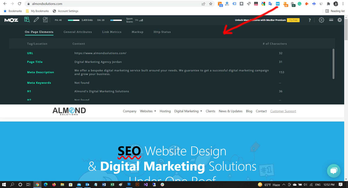Open the Chrome profile avatar

coord(336,4)
